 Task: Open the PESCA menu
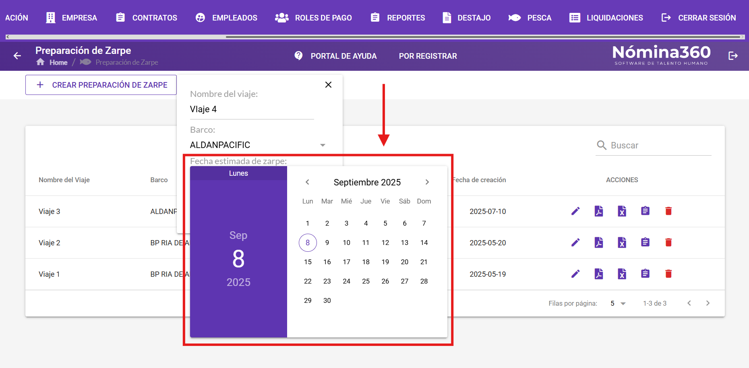tap(530, 18)
